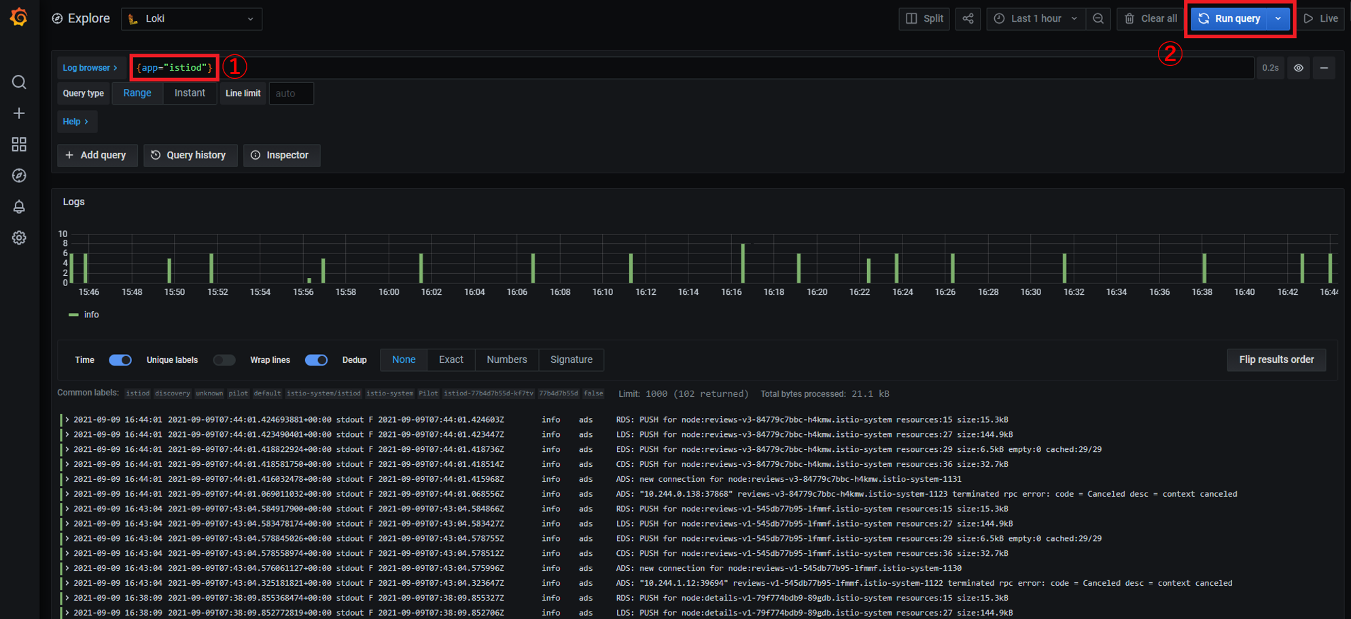The image size is (1351, 619).
Task: Open the search icon in sidebar
Action: pos(19,82)
